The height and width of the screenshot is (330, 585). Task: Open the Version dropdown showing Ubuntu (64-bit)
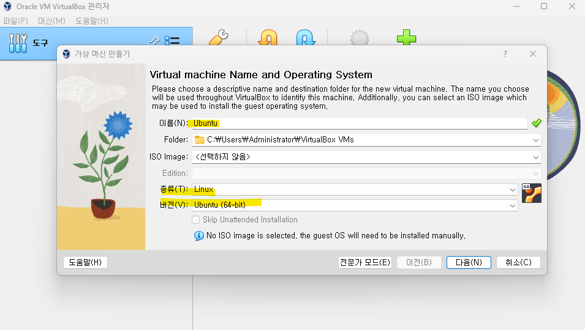click(355, 205)
